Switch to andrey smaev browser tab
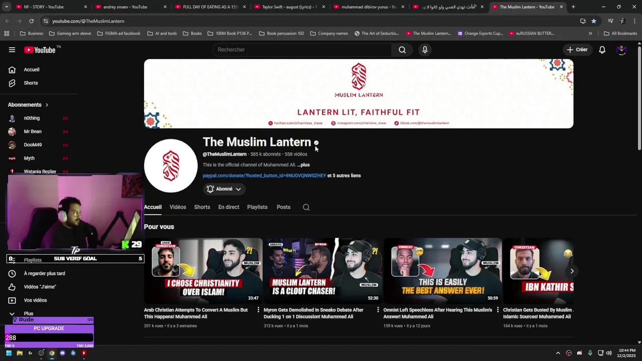This screenshot has width=642, height=361. (131, 7)
